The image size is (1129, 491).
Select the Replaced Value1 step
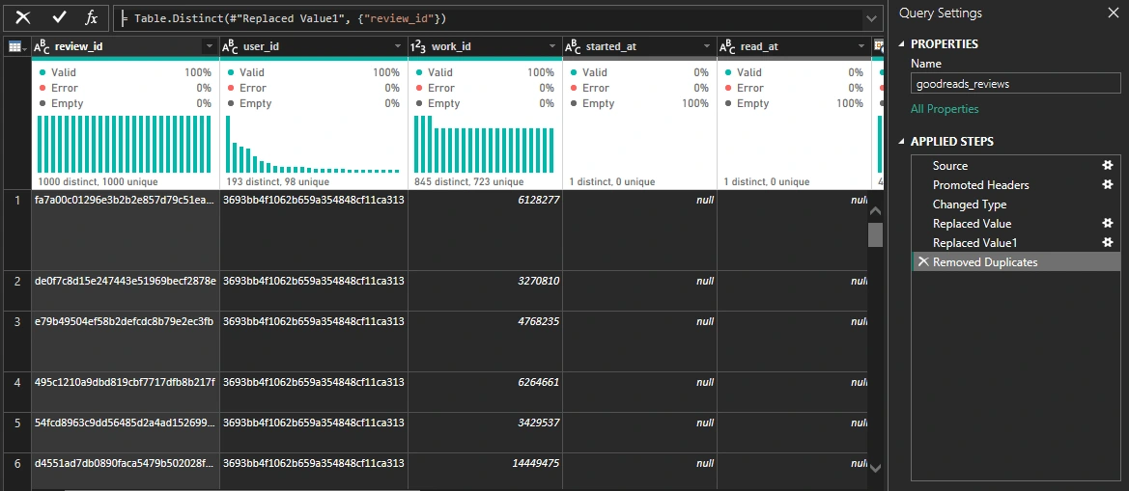1015,243
